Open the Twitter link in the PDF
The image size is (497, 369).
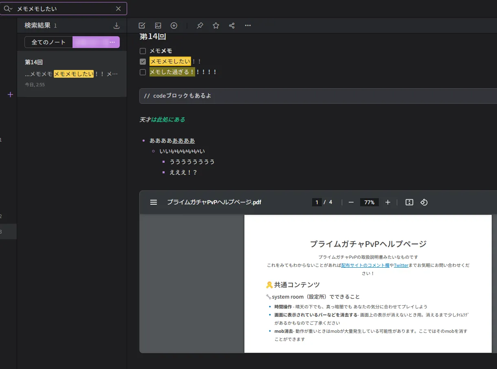[401, 265]
